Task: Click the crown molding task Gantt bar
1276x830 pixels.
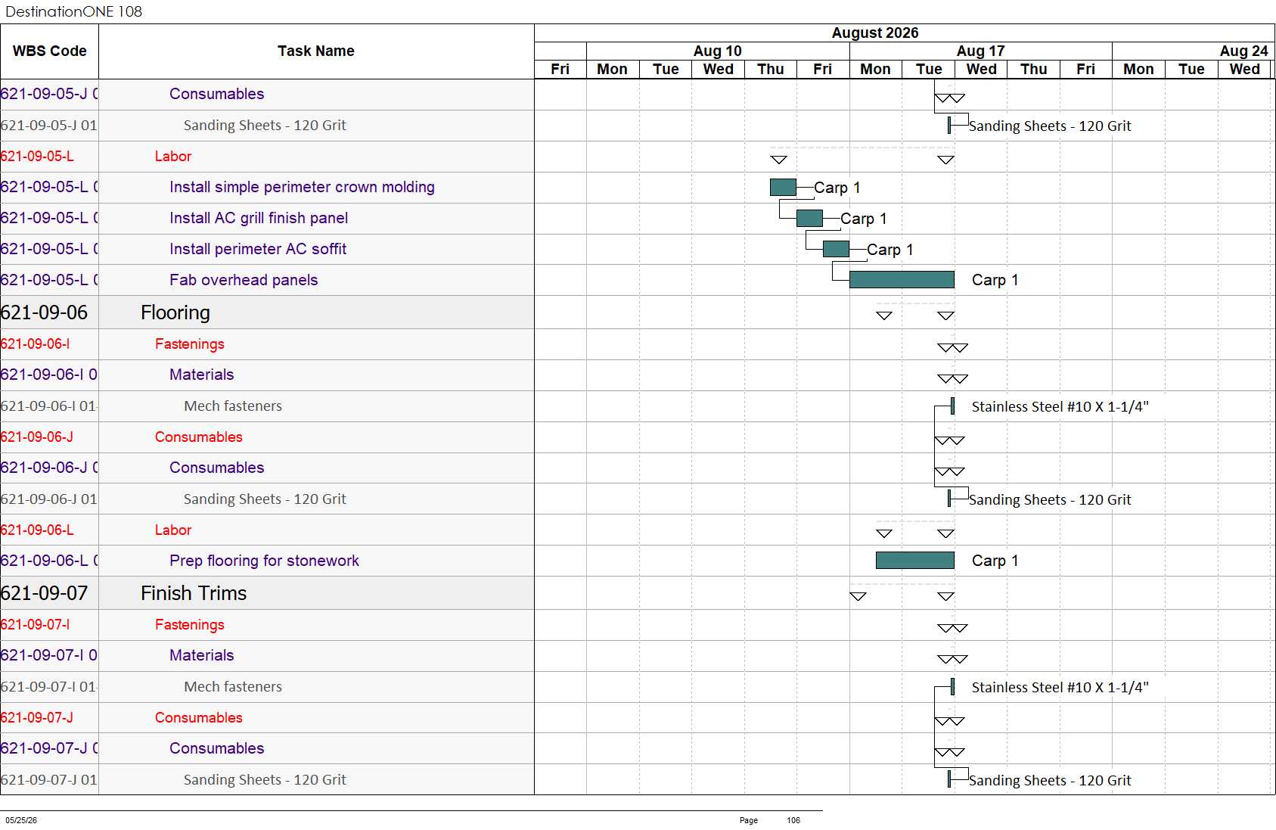Action: click(783, 187)
